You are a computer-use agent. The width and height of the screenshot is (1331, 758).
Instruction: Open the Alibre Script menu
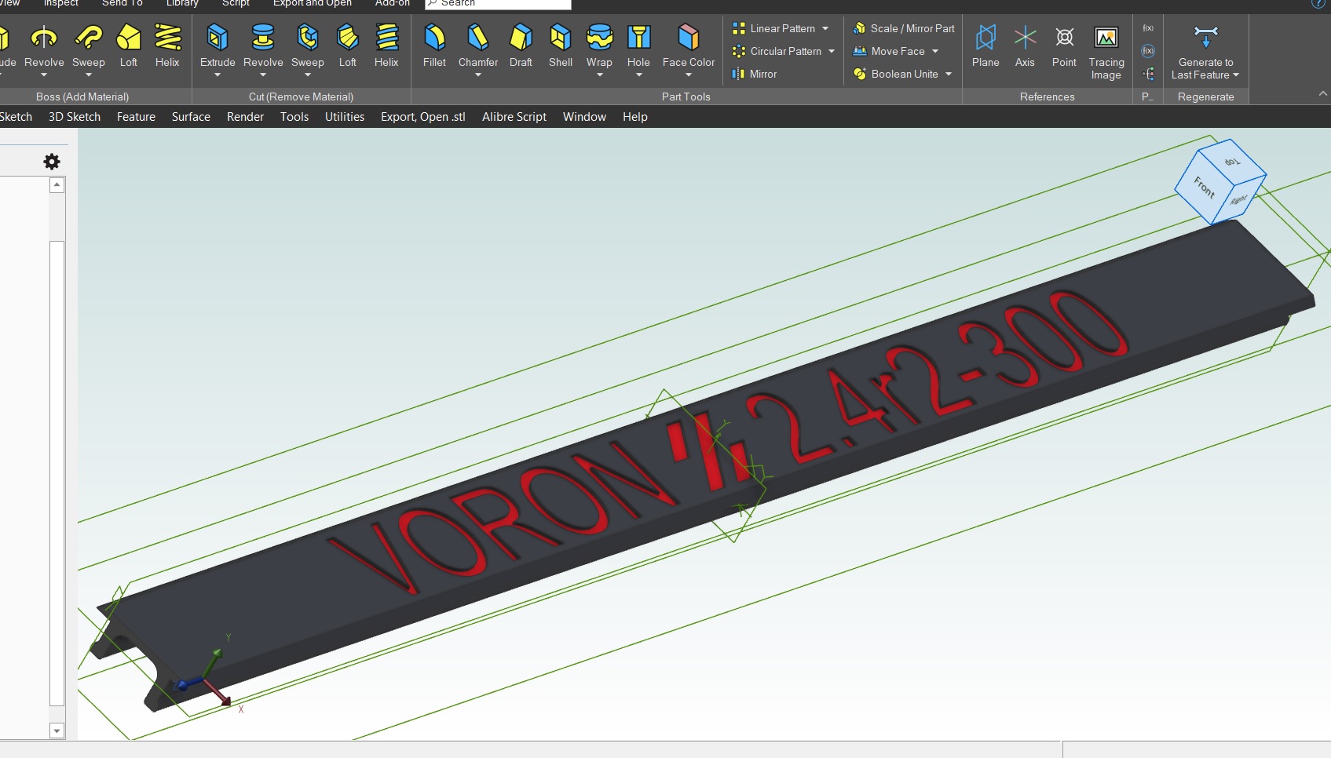tap(514, 116)
